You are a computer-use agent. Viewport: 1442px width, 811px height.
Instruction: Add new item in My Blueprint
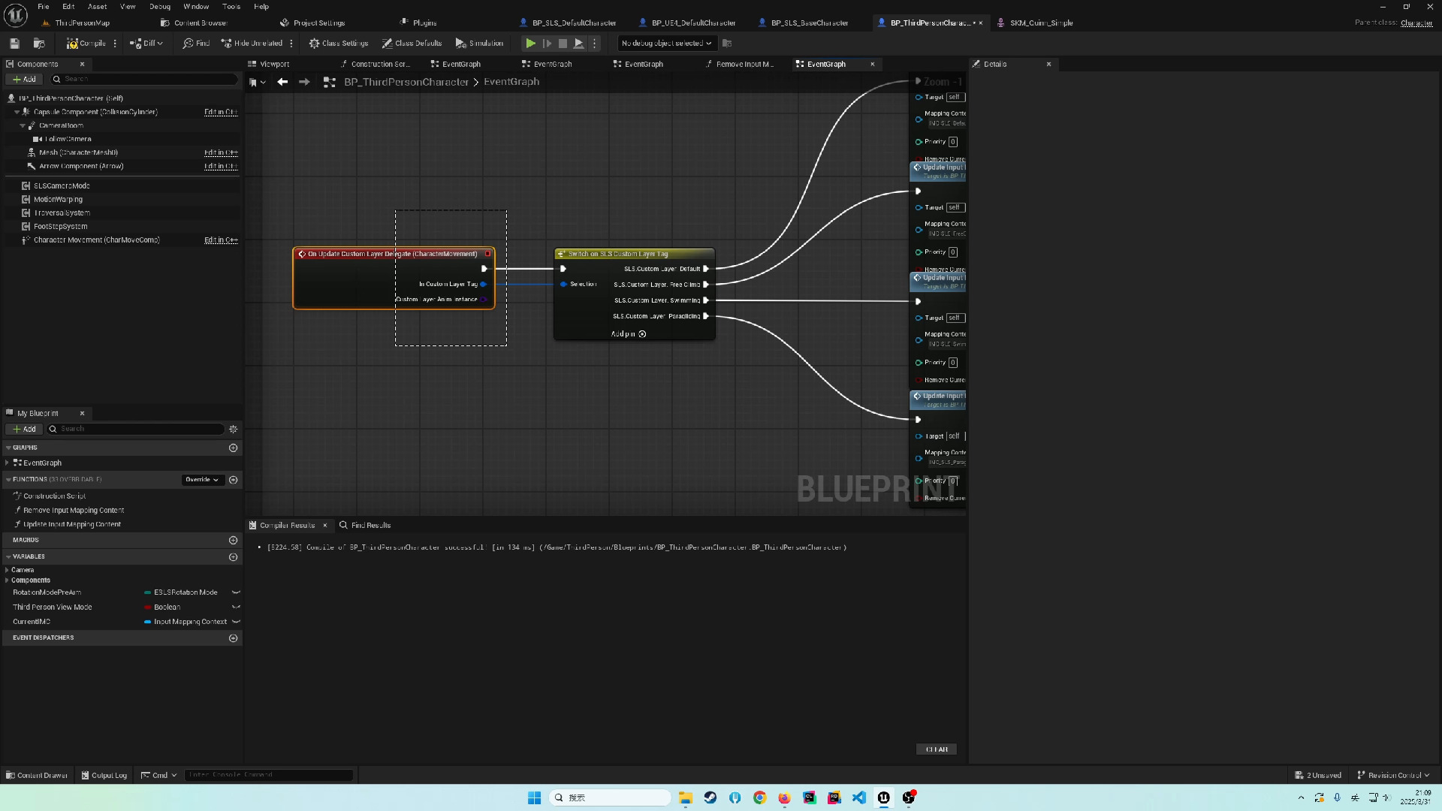coord(24,429)
